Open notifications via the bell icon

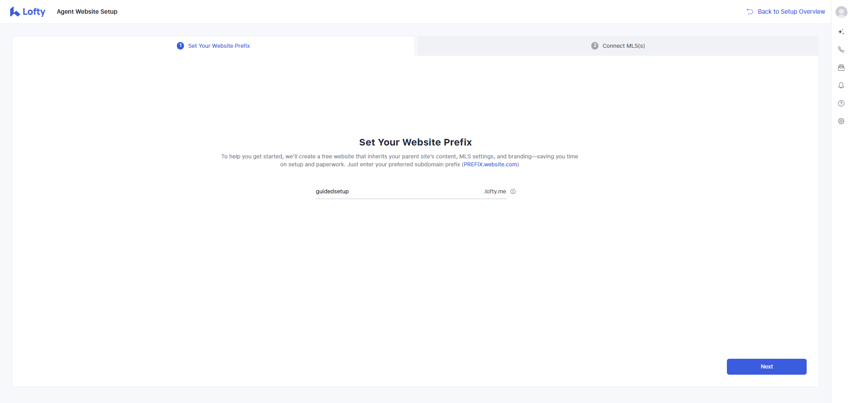tap(841, 85)
